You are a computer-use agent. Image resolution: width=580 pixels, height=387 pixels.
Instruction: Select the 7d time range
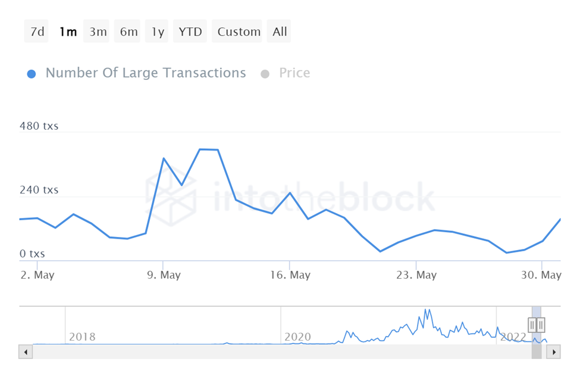point(37,32)
